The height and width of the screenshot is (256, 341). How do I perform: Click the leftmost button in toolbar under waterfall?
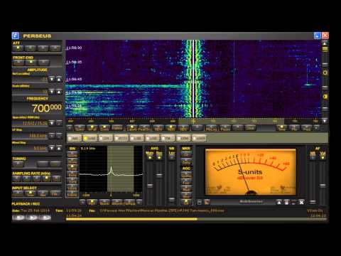70,128
